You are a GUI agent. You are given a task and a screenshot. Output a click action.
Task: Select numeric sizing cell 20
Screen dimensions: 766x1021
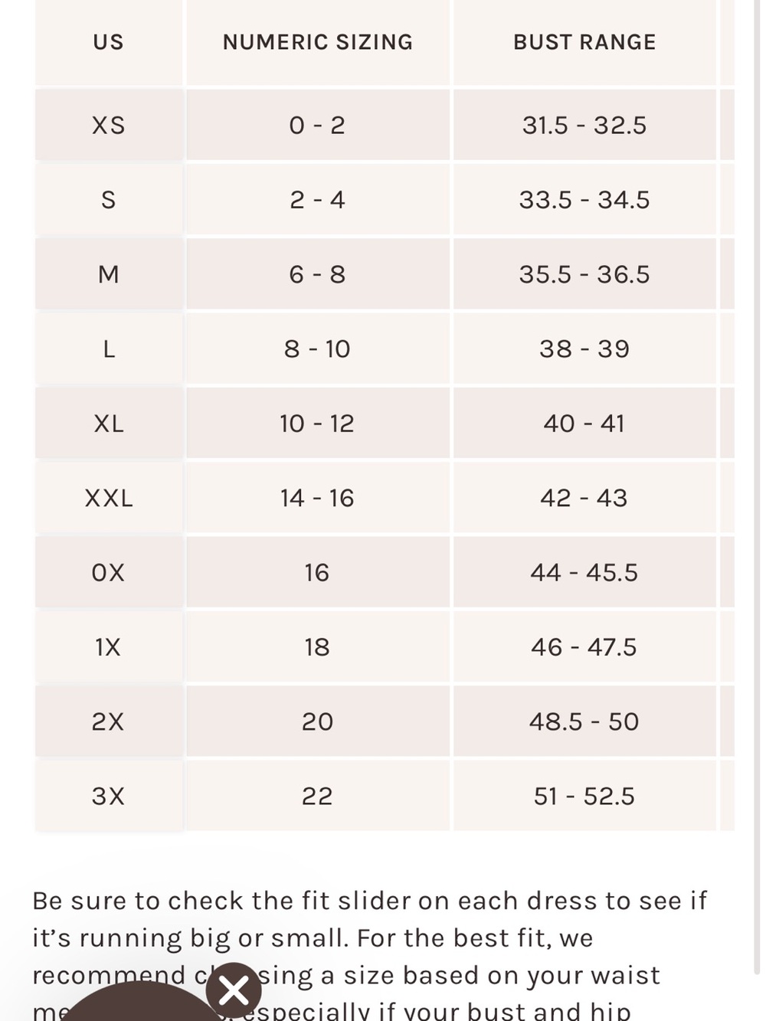click(x=318, y=722)
